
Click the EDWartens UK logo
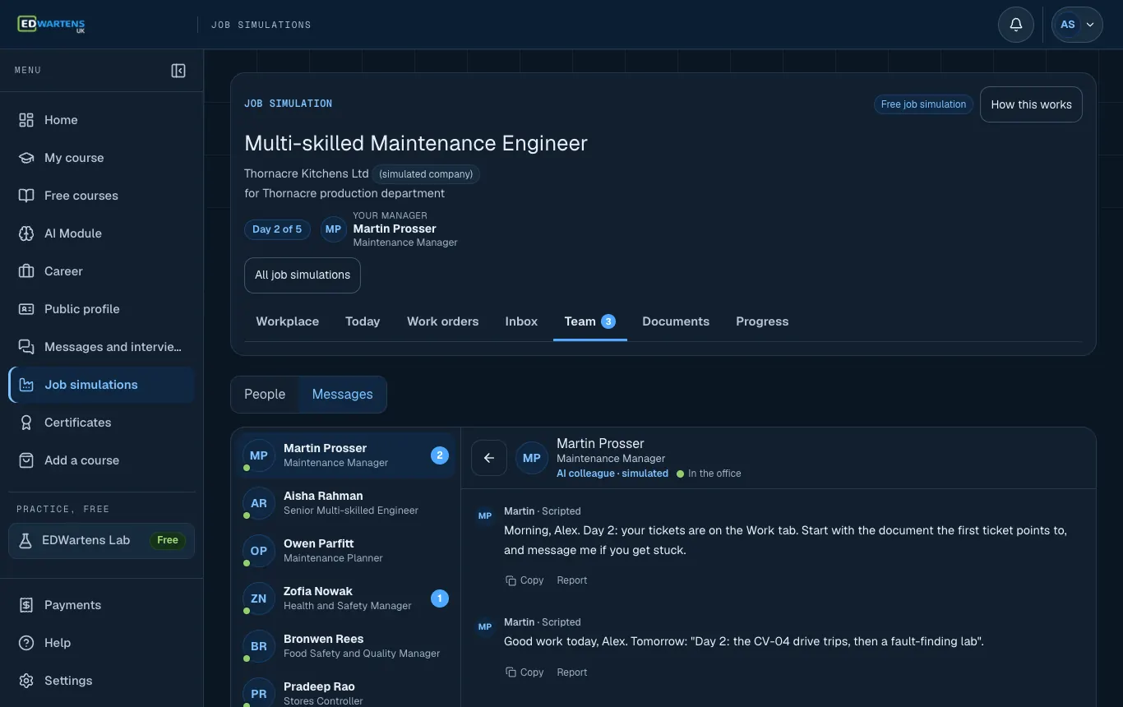point(51,25)
